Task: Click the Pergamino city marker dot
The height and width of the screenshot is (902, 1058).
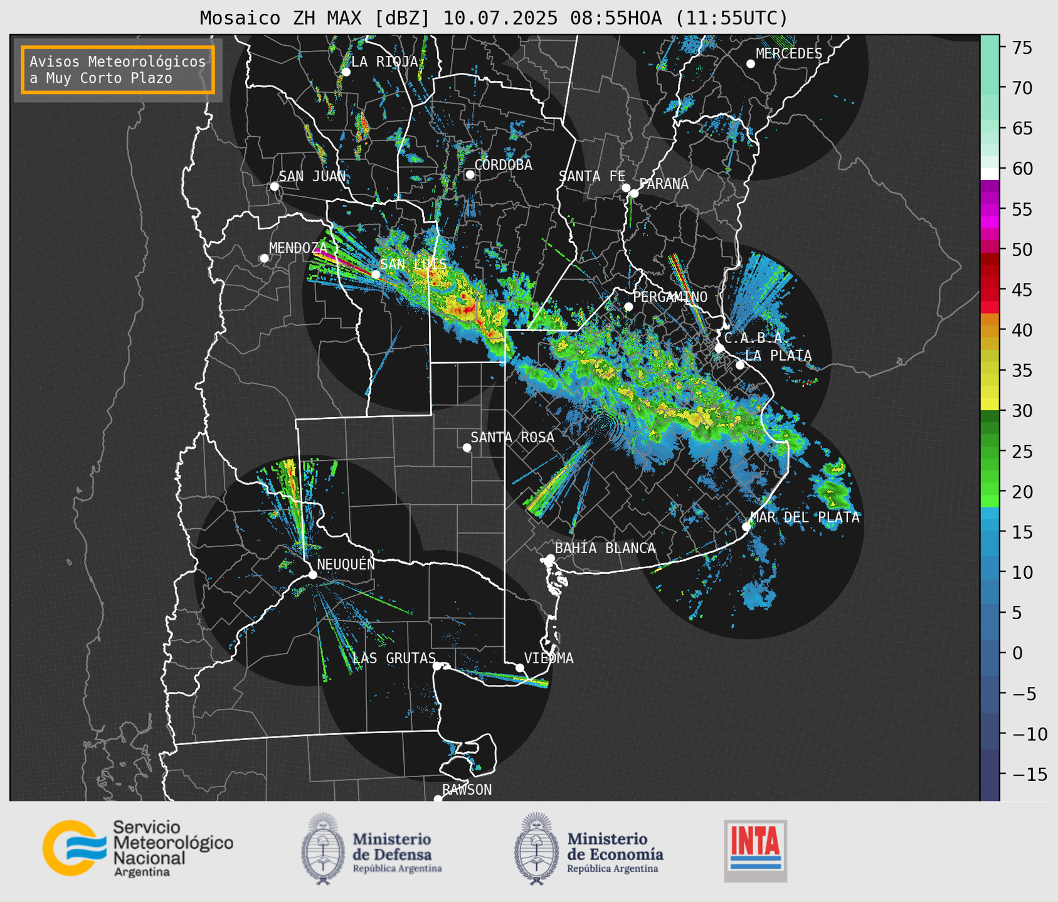Action: click(x=628, y=307)
